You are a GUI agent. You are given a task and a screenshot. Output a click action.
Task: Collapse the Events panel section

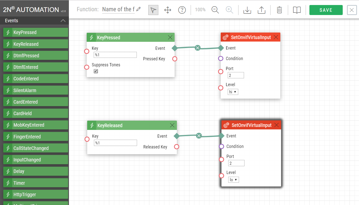tap(63, 21)
